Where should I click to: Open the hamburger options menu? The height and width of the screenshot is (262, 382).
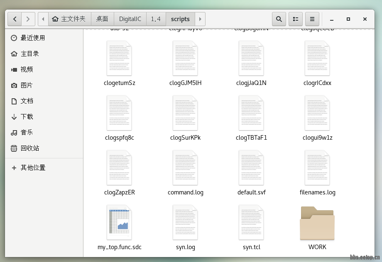(312, 19)
